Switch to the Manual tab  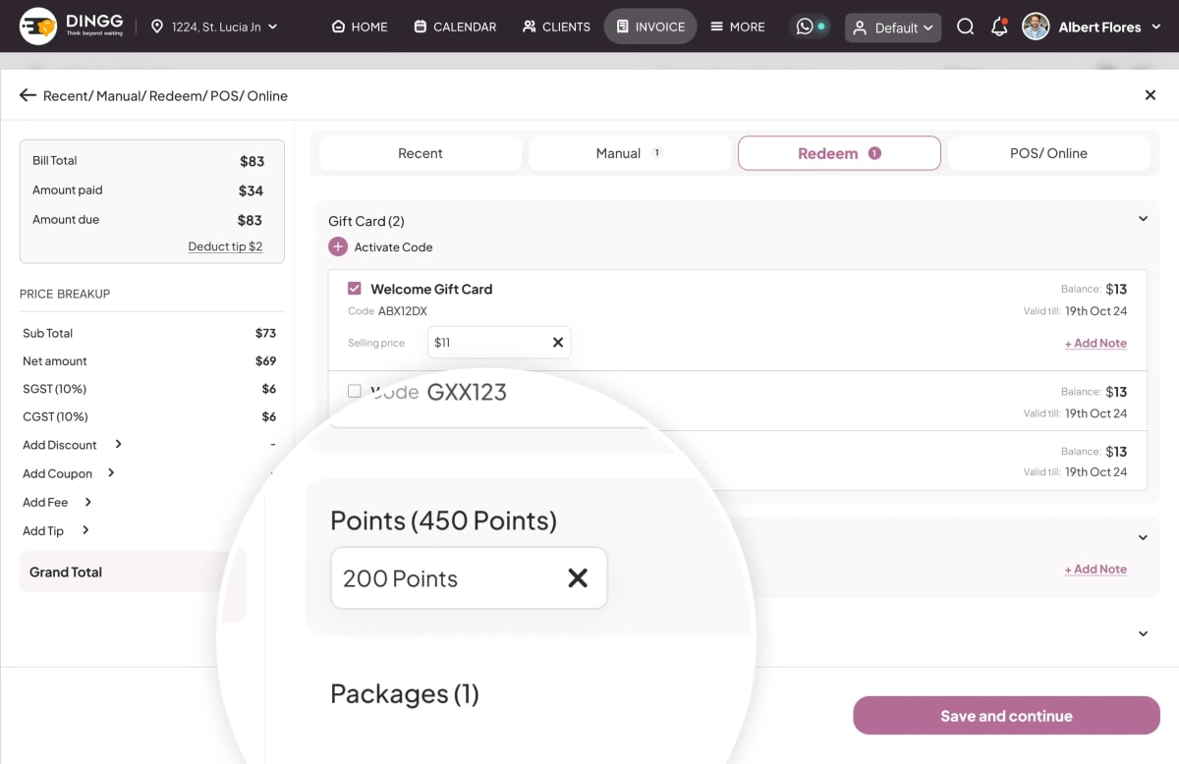[x=630, y=153]
